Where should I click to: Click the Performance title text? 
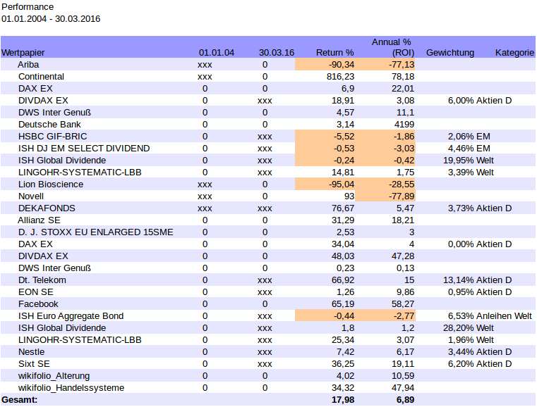[28, 7]
